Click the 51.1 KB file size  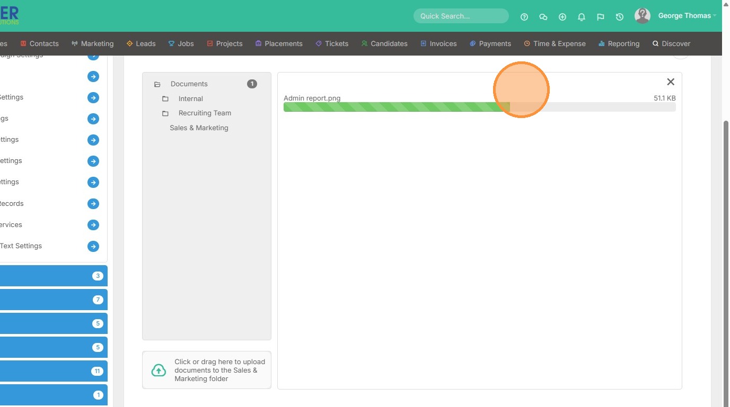pos(664,98)
